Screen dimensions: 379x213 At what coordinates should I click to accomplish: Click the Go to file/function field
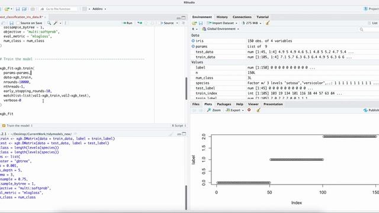(x=59, y=9)
